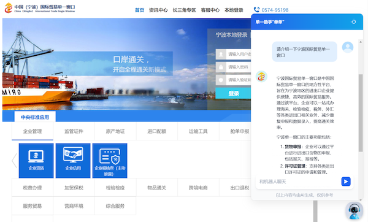
Task: Click the lock icon beside the password field
Action: [221, 67]
